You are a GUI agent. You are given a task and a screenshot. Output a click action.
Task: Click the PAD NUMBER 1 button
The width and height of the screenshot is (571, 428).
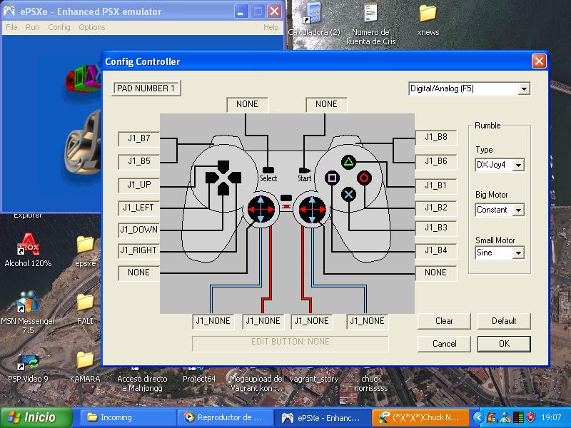point(146,88)
